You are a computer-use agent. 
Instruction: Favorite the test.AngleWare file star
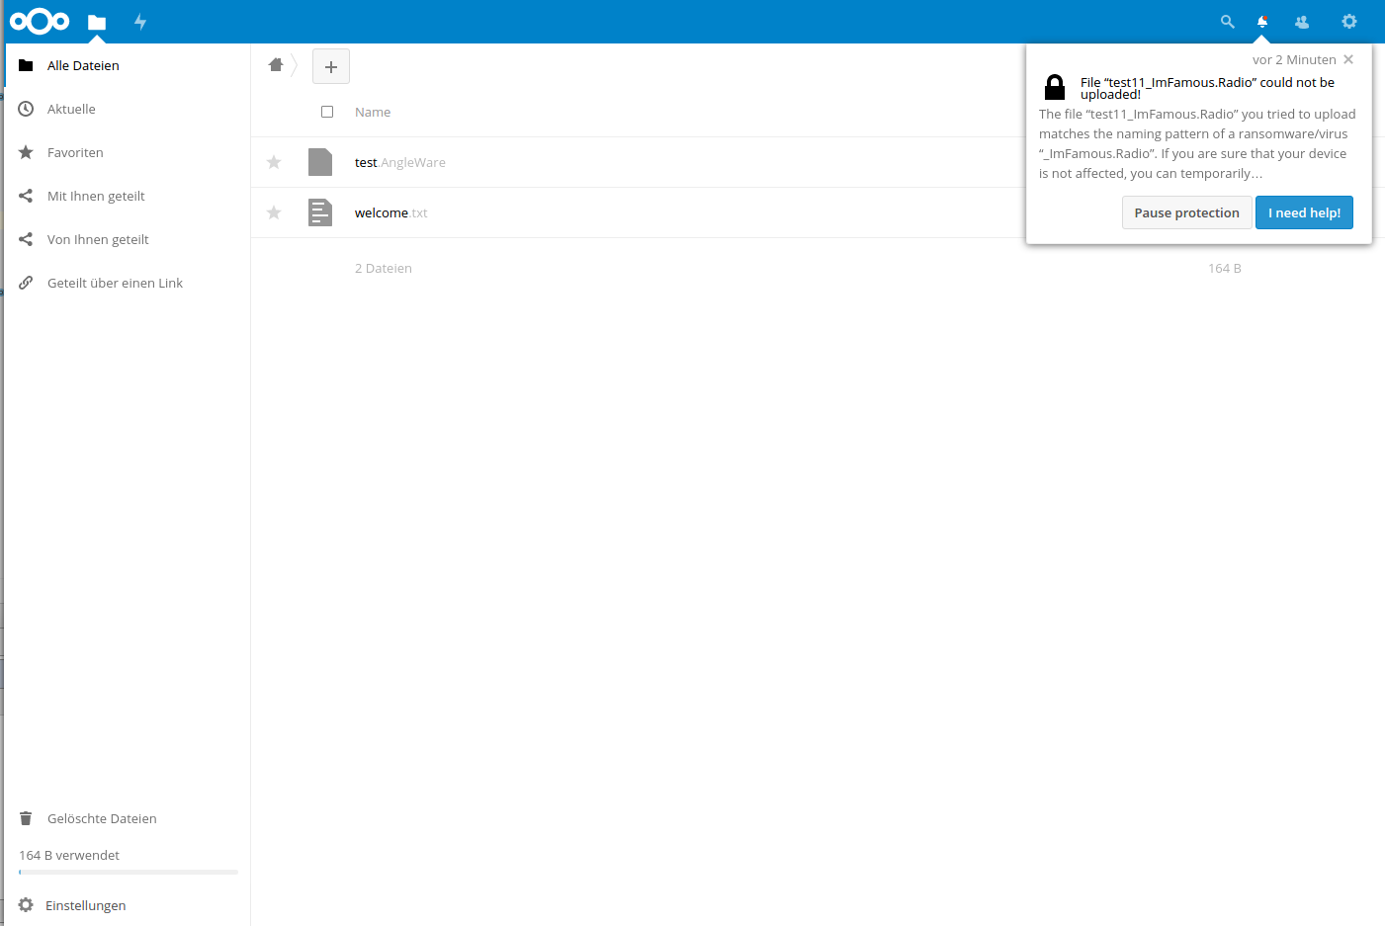tap(274, 162)
